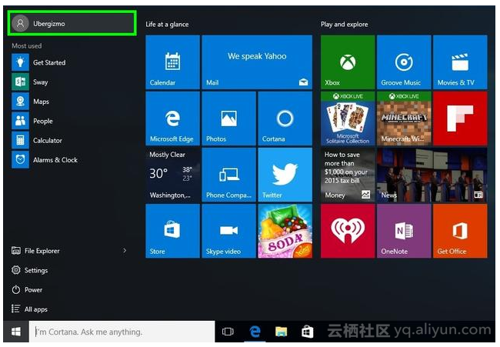Click the 'Life at a glance' group header

(x=167, y=25)
